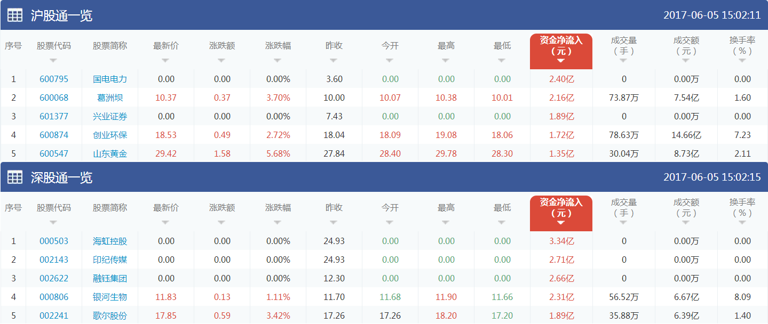Sort 沪股通 table by 最新价 arrow
The height and width of the screenshot is (324, 768).
165,60
